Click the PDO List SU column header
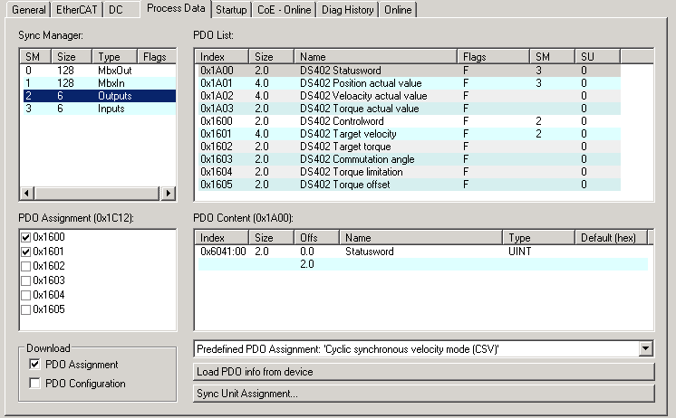Image resolution: width=676 pixels, height=418 pixels. (598, 56)
